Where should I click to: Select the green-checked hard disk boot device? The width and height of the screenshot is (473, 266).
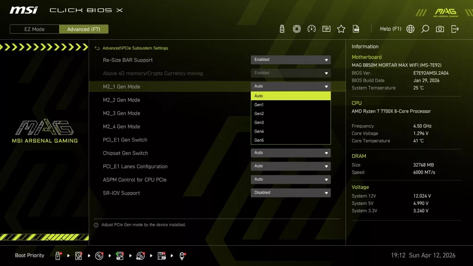(x=120, y=256)
